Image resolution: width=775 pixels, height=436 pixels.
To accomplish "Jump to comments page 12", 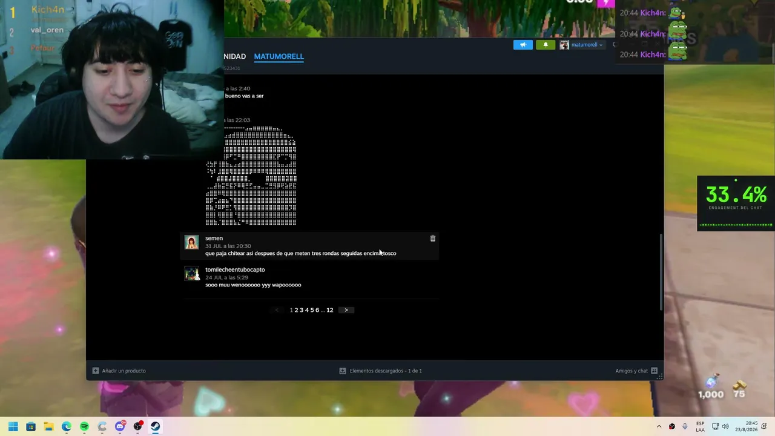I will point(330,310).
